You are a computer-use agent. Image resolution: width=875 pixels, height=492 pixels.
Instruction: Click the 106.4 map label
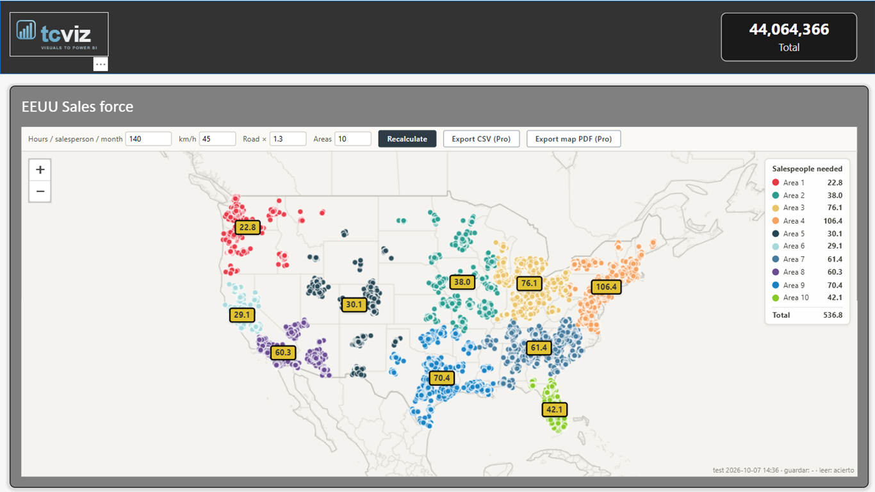[606, 287]
